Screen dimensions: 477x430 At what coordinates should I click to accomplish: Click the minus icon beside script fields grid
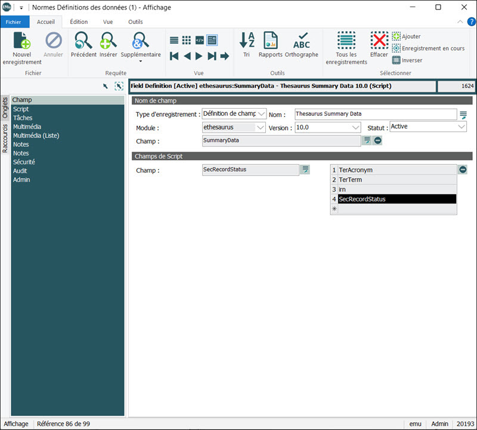[x=463, y=170]
